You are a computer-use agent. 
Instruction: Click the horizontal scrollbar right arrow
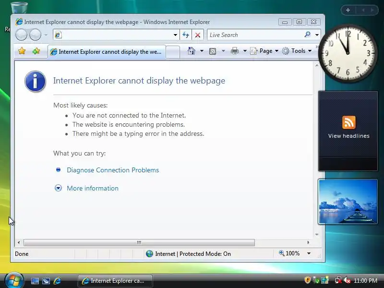coord(308,242)
